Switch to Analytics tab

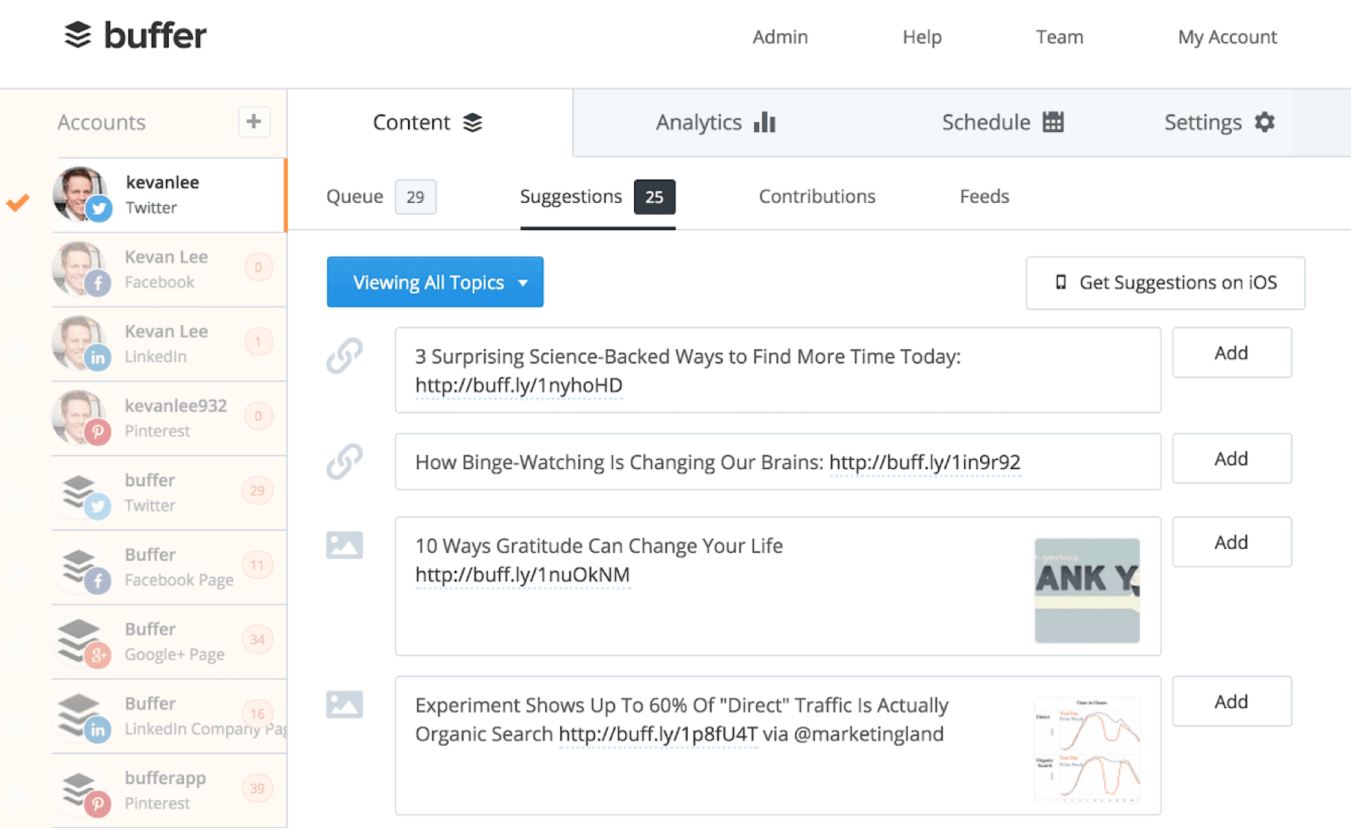click(x=715, y=122)
